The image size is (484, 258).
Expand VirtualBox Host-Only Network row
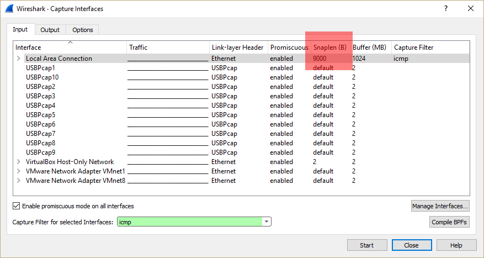click(19, 162)
